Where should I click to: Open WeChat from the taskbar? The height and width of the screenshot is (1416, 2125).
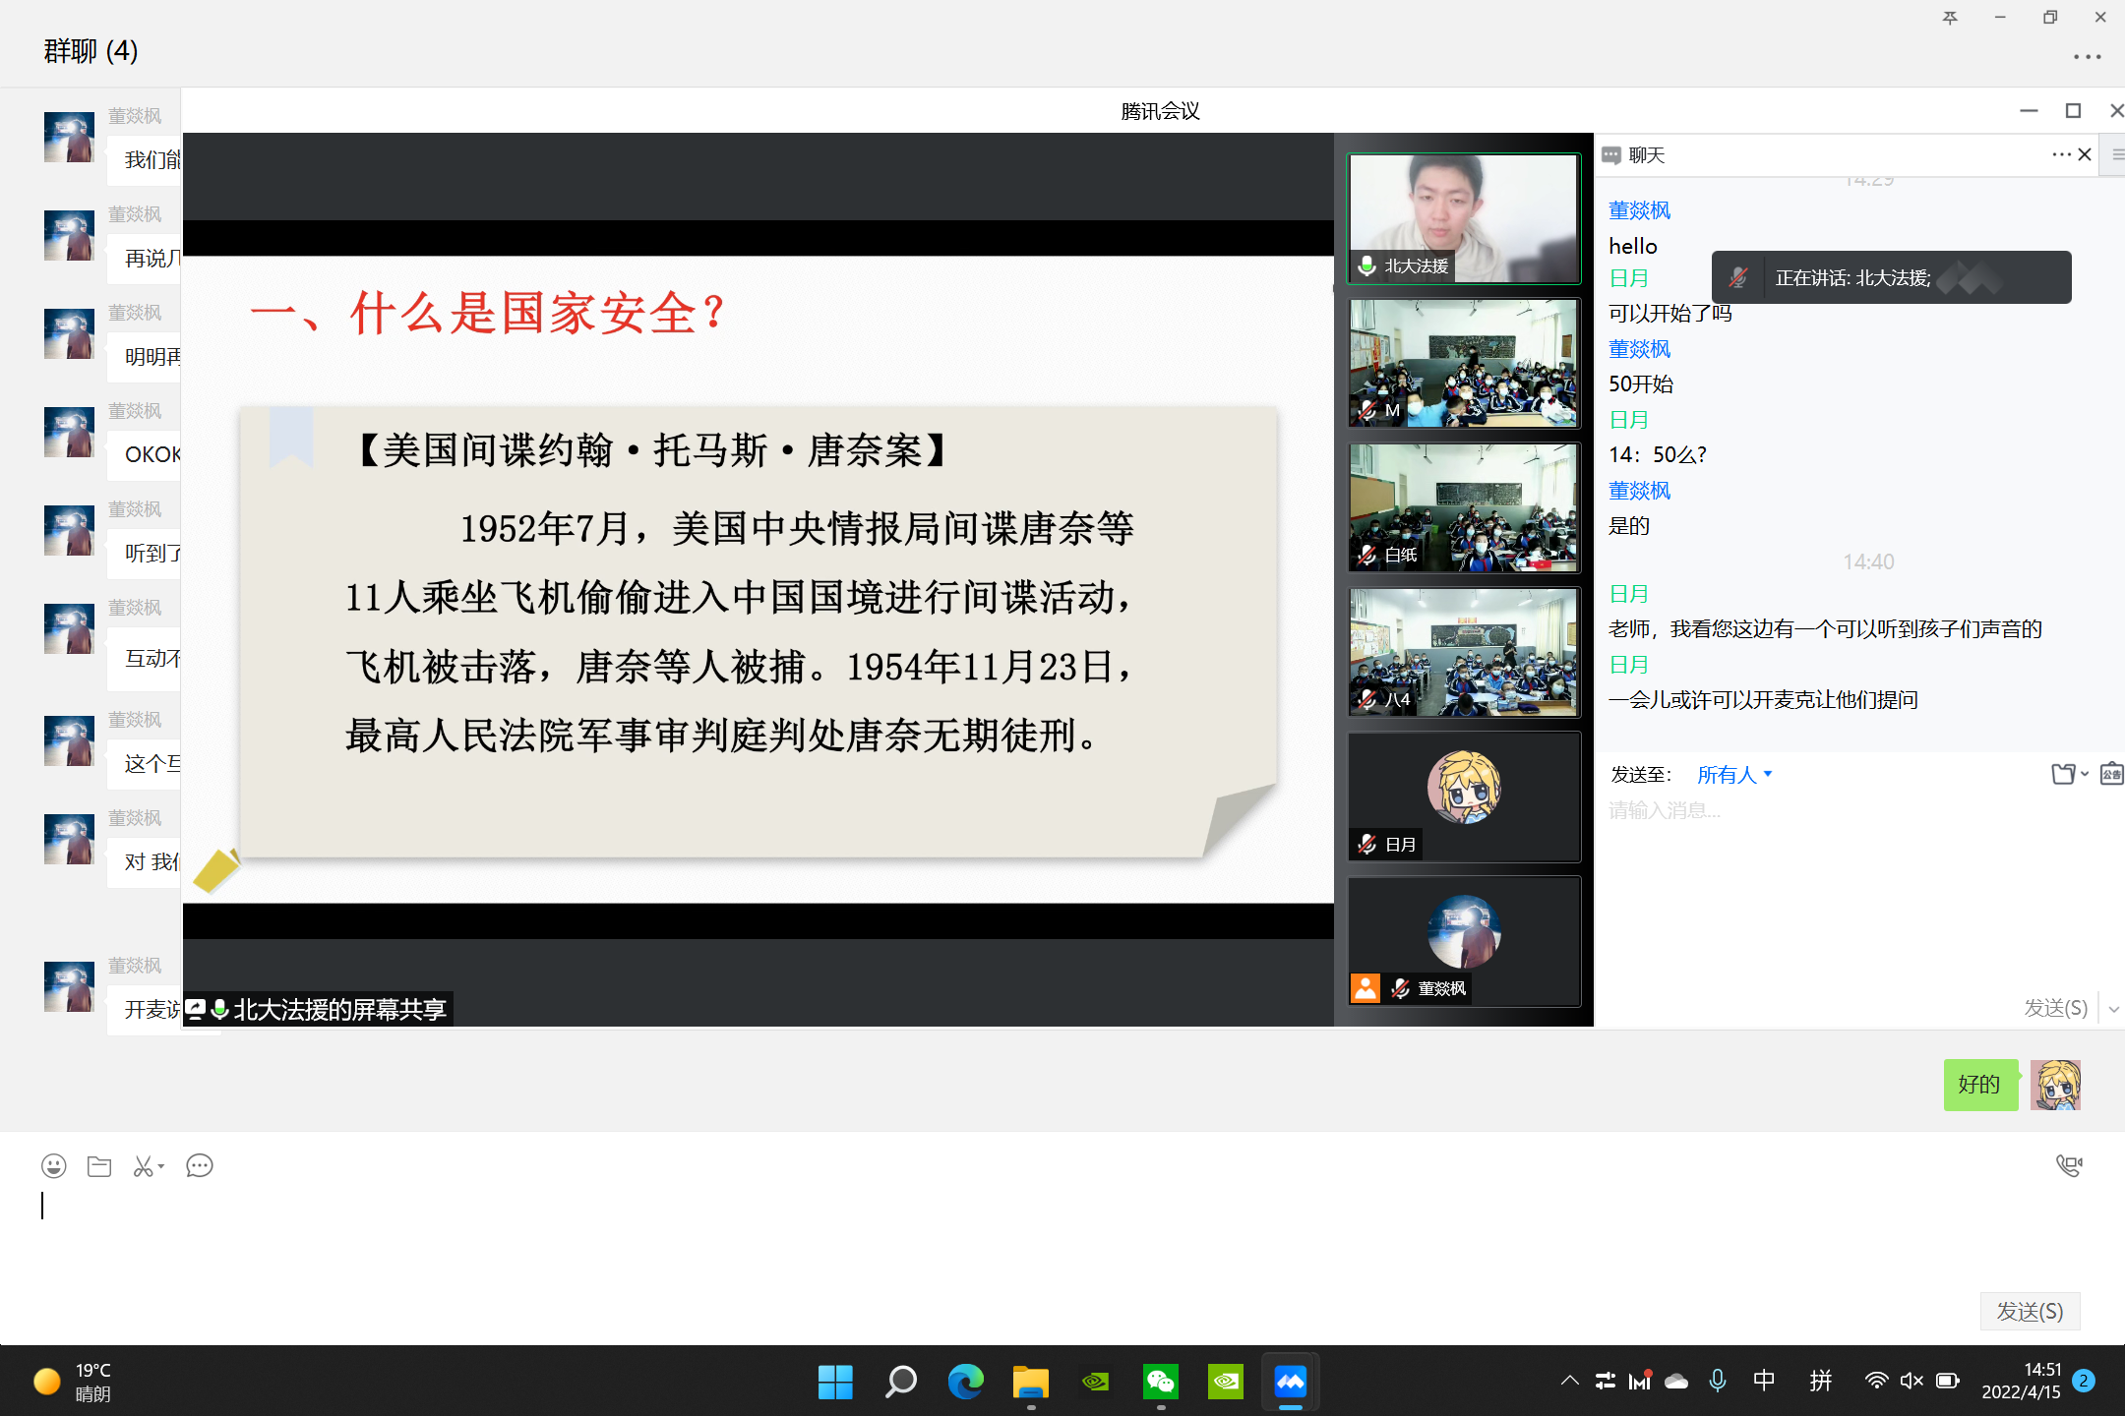click(x=1161, y=1382)
